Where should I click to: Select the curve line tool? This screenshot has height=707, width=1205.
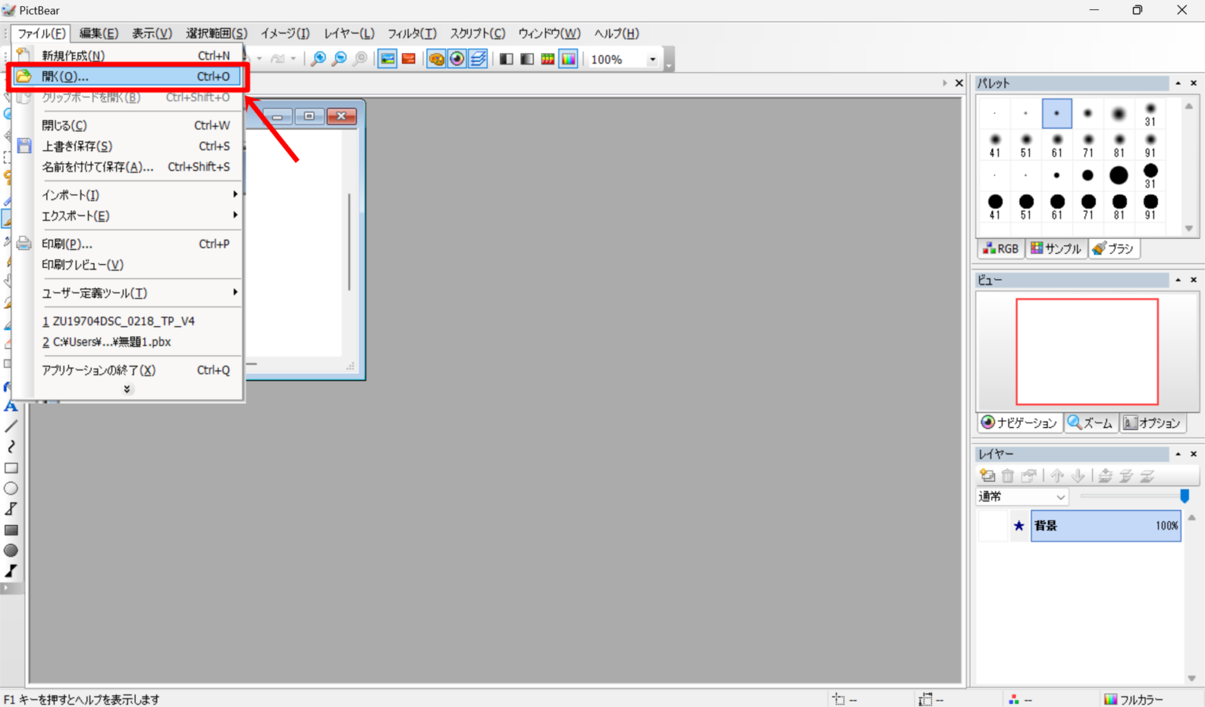tap(11, 447)
